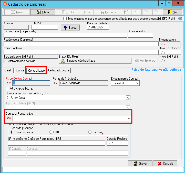Switch to the Escrita tab
The width and height of the screenshot is (185, 173).
coord(20,70)
